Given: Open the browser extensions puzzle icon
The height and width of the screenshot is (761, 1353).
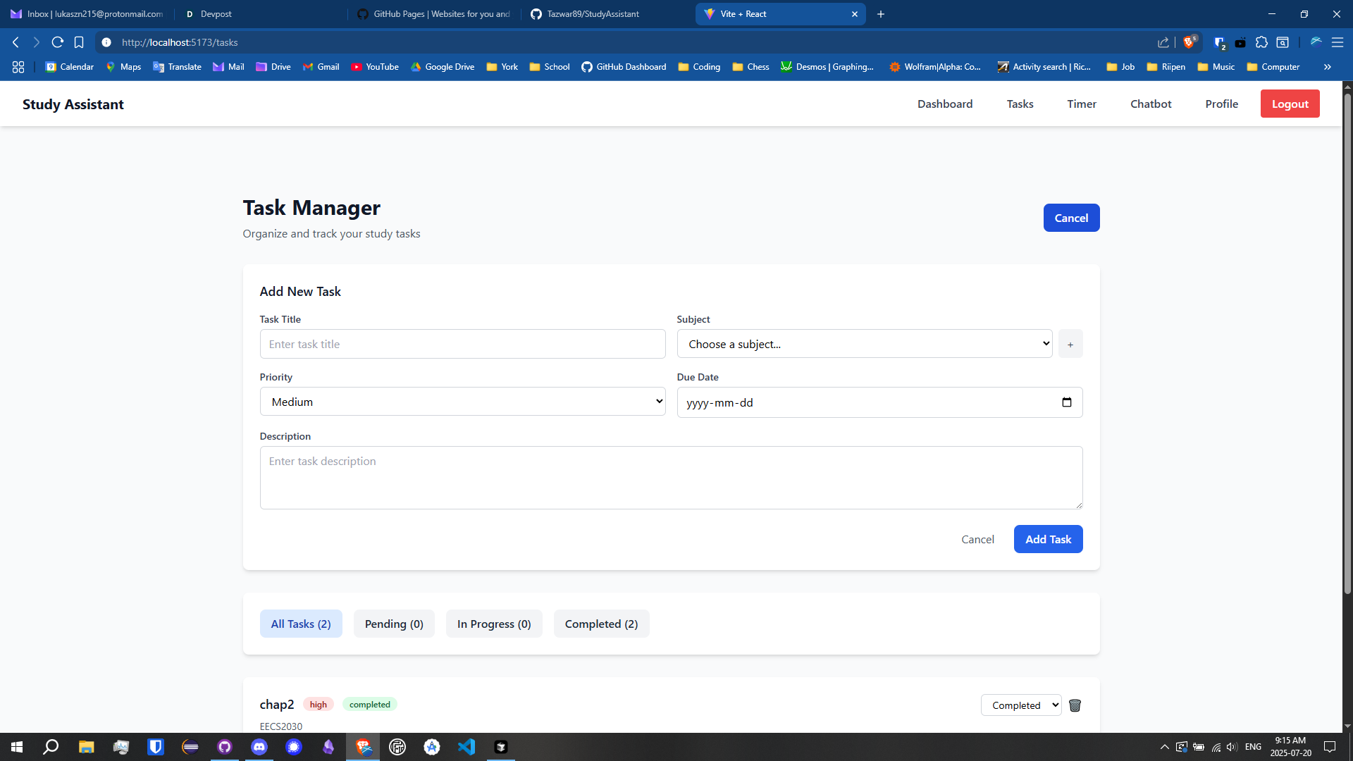Looking at the screenshot, I should pyautogui.click(x=1261, y=42).
